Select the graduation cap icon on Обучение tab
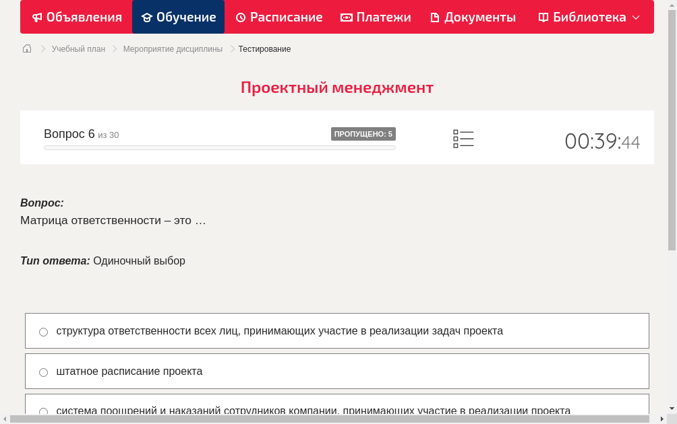The width and height of the screenshot is (677, 424). [147, 17]
